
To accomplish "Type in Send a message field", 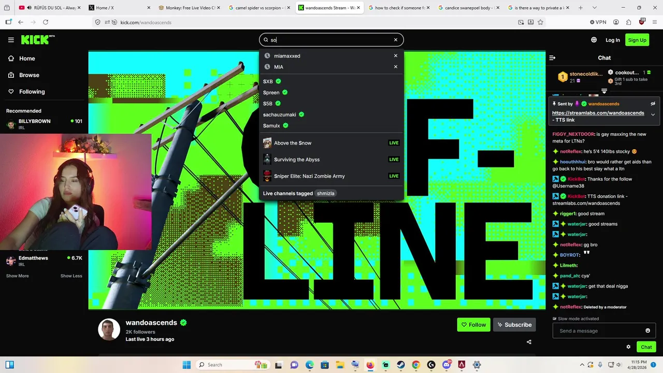I will click(x=598, y=331).
